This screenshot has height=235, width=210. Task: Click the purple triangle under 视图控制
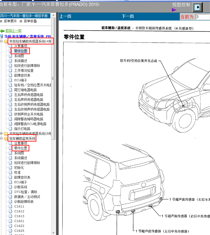174,10
